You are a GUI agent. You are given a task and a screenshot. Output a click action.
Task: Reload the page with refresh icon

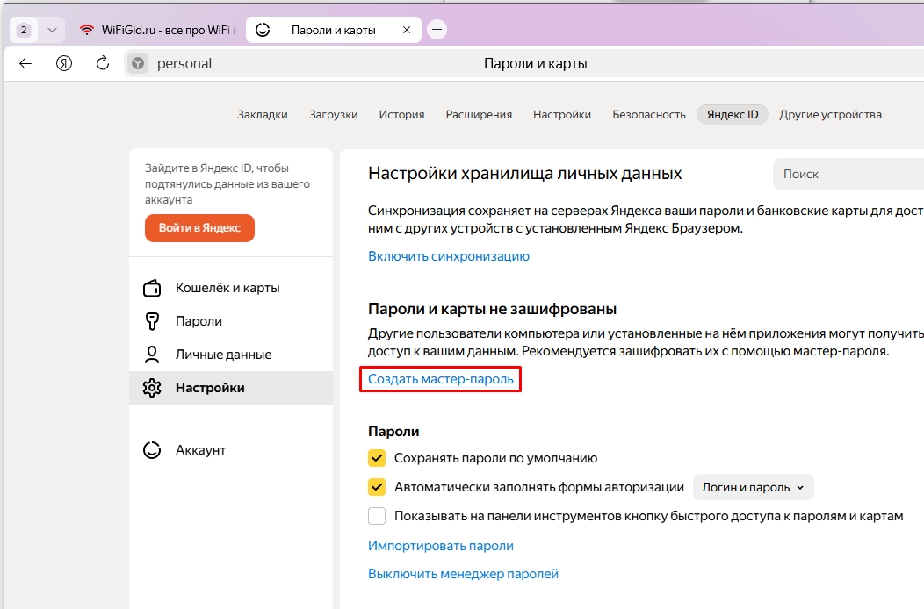coord(103,63)
